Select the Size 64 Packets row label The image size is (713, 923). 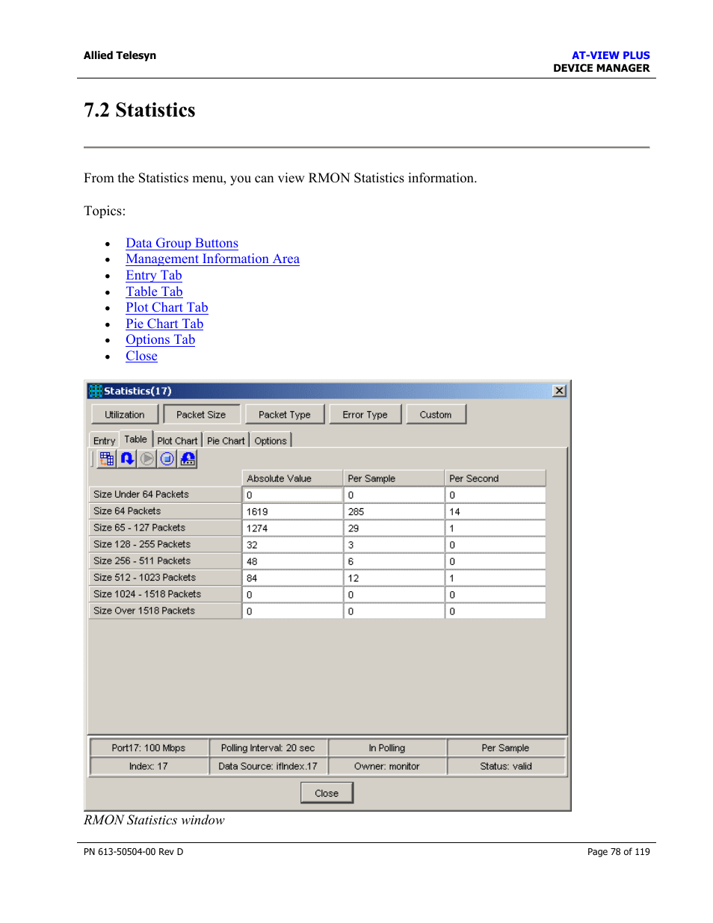point(165,511)
